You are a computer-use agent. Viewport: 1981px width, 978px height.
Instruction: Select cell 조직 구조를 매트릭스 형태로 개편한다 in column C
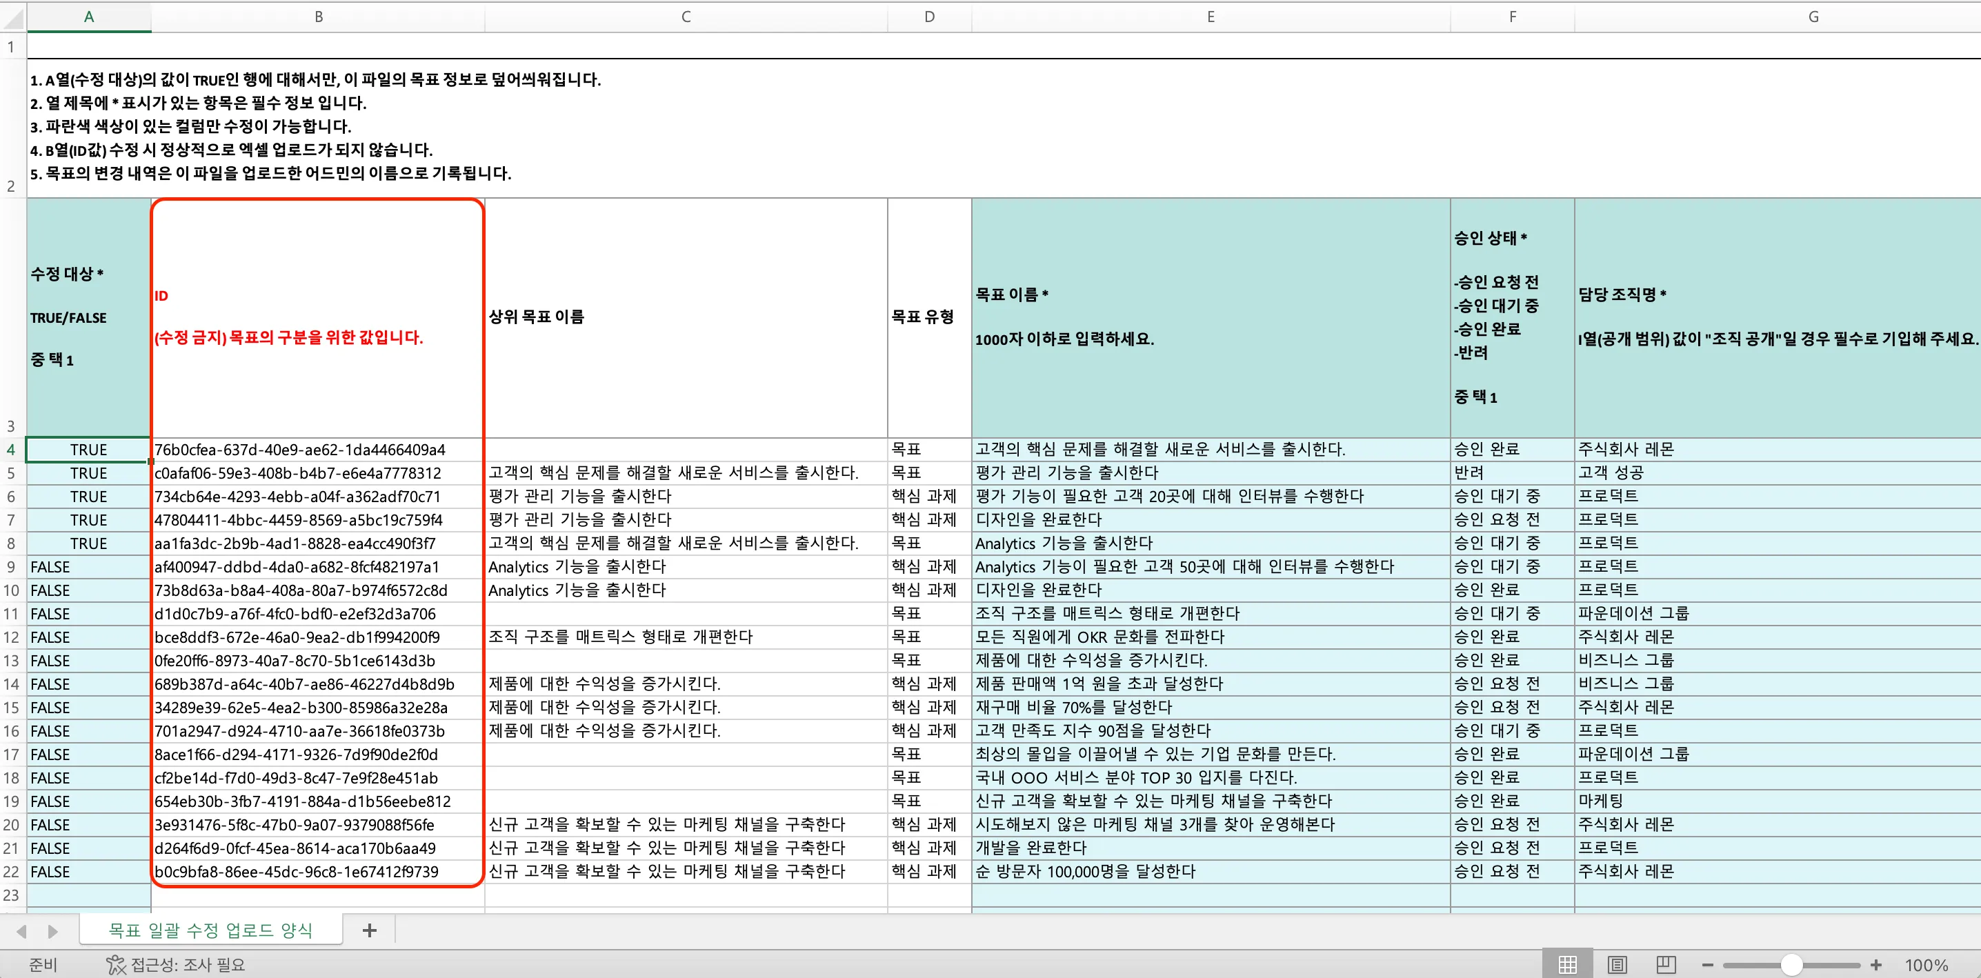(686, 637)
